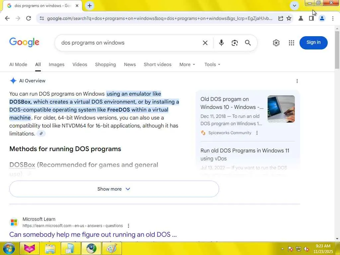Open the Shopping results tab
Screen dimensions: 340x255
tap(105, 65)
